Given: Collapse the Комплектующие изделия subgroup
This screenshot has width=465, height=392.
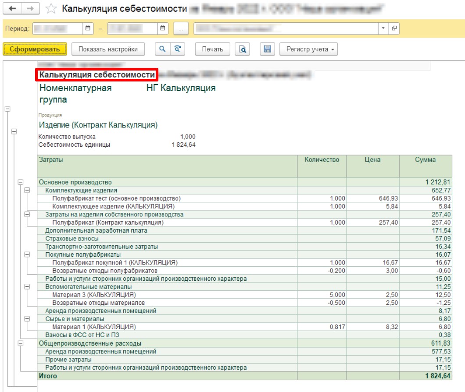Looking at the screenshot, I should coord(27,190).
